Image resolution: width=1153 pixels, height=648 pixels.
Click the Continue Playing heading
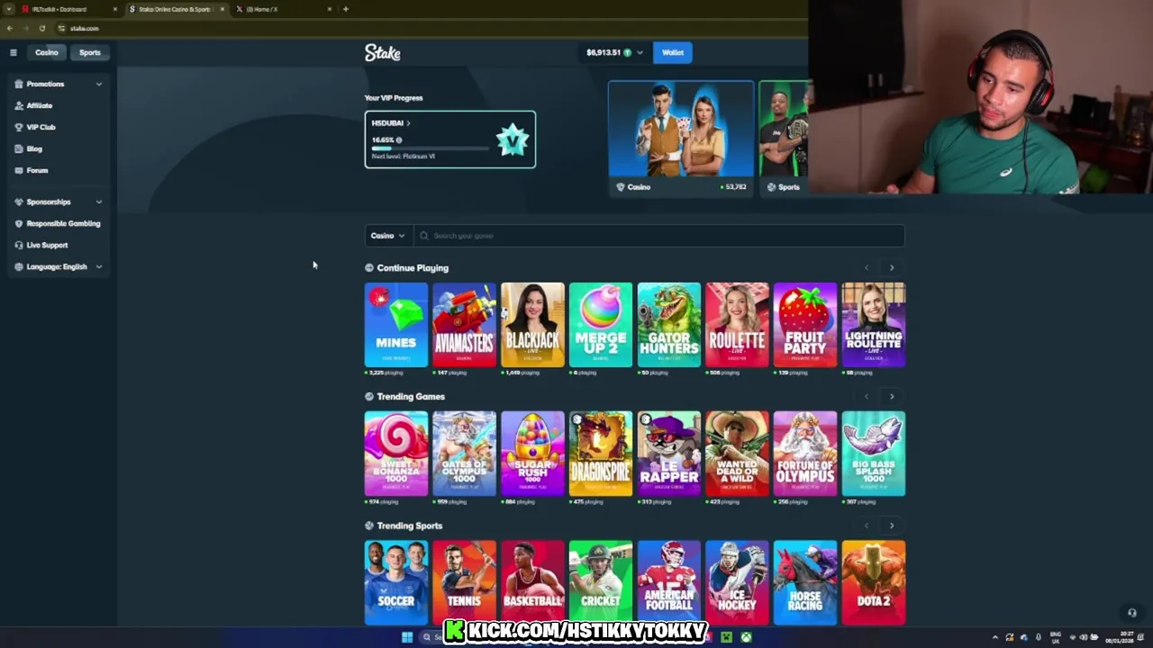413,268
